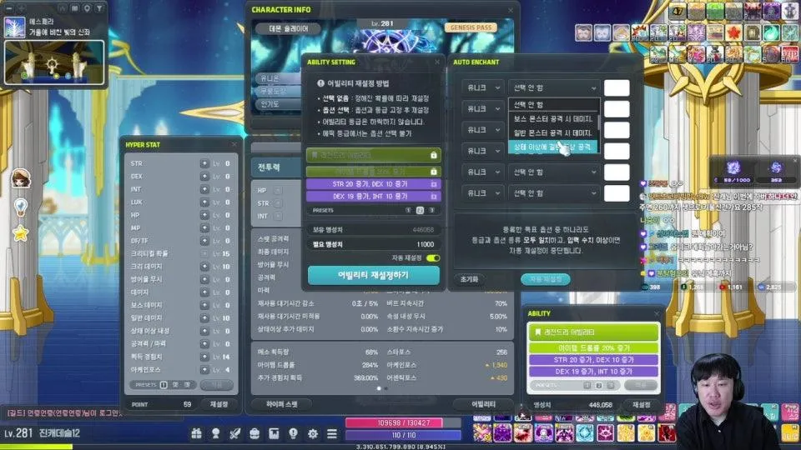Click the minimap thumbnail of 빛의 신전
801x450 pixels.
coord(54,62)
